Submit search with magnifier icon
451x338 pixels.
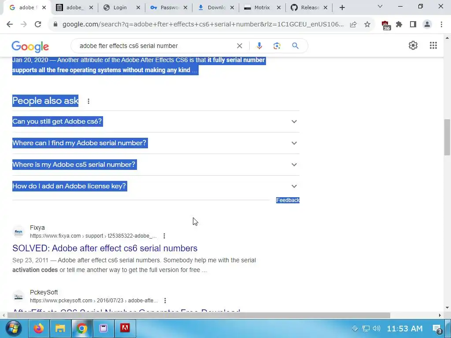pyautogui.click(x=295, y=46)
